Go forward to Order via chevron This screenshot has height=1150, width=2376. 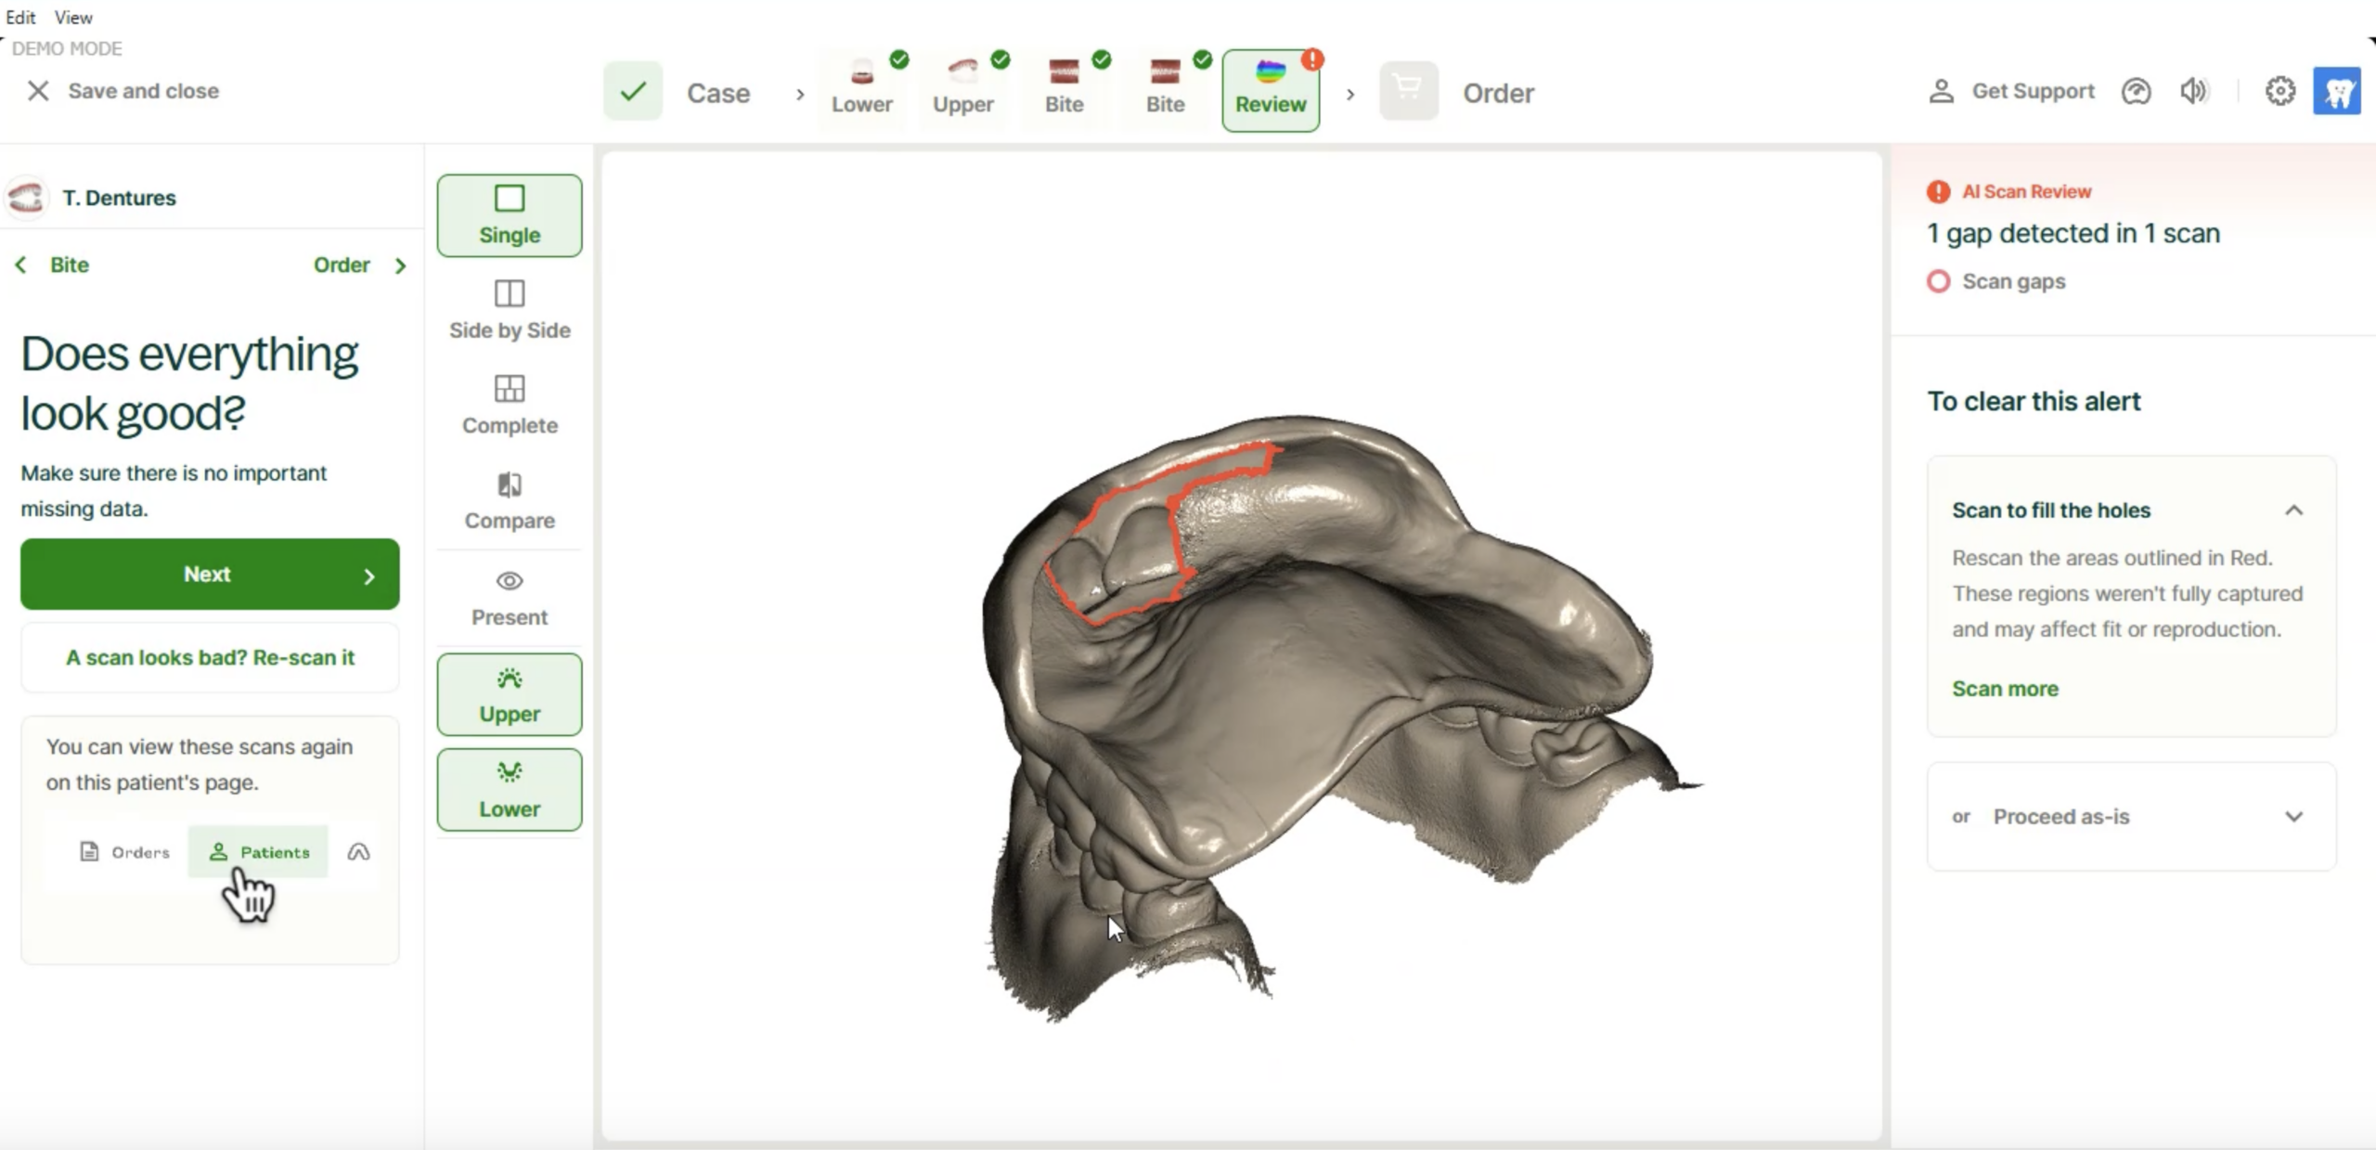tap(400, 265)
